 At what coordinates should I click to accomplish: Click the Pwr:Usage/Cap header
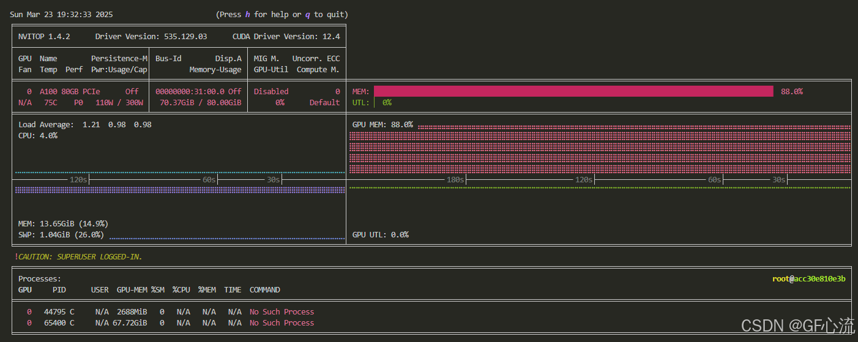point(119,70)
